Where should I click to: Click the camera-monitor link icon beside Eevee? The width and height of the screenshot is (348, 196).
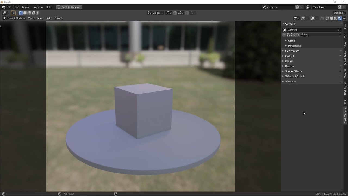pos(297,35)
